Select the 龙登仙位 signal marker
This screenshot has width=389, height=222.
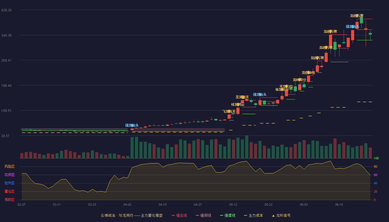click(x=308, y=72)
